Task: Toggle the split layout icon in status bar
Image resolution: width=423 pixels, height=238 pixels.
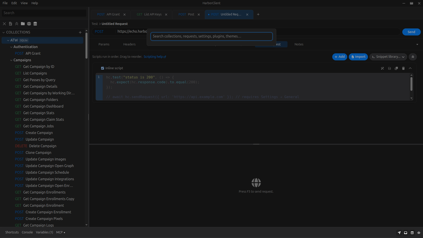Action: [x=412, y=233]
